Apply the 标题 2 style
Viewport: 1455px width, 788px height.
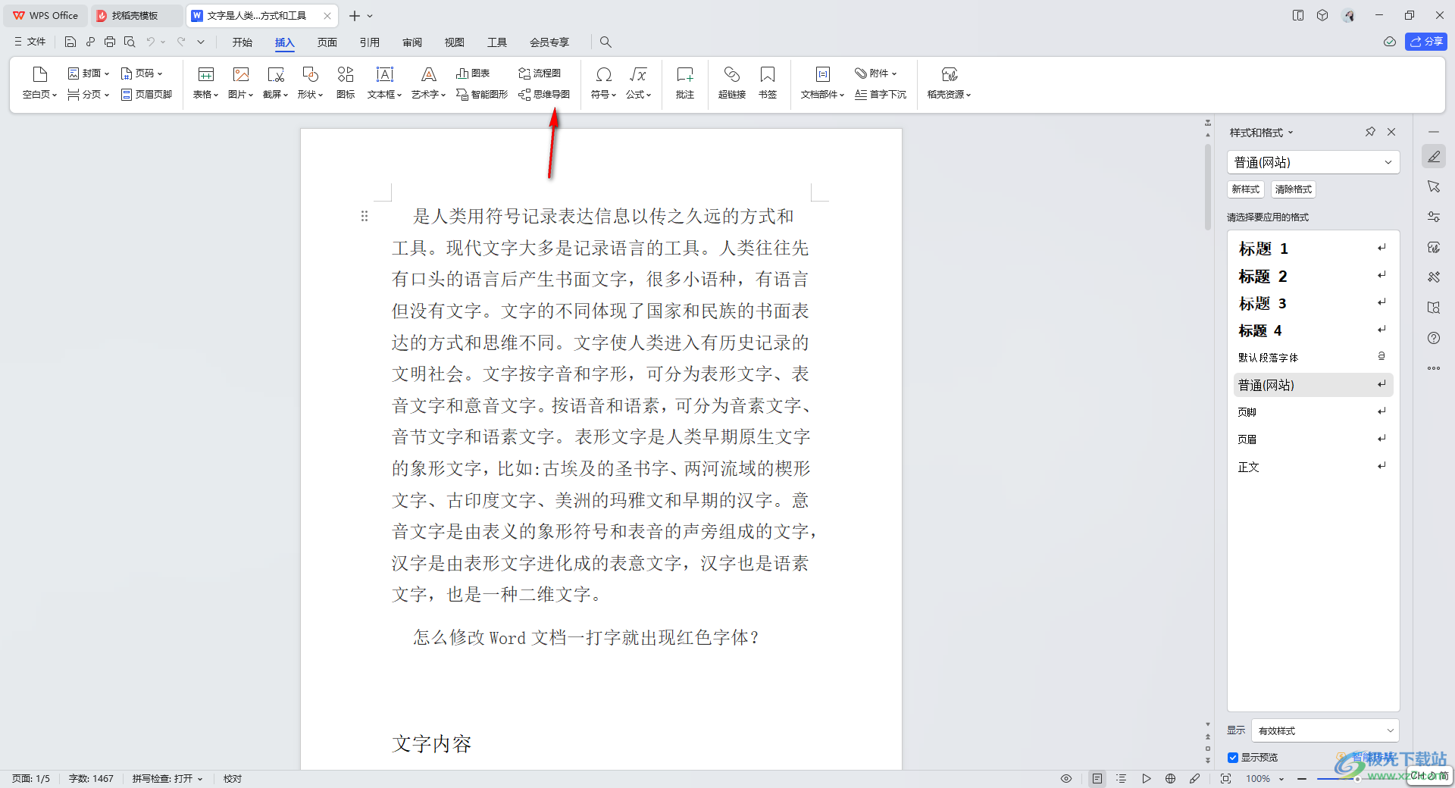(1313, 276)
